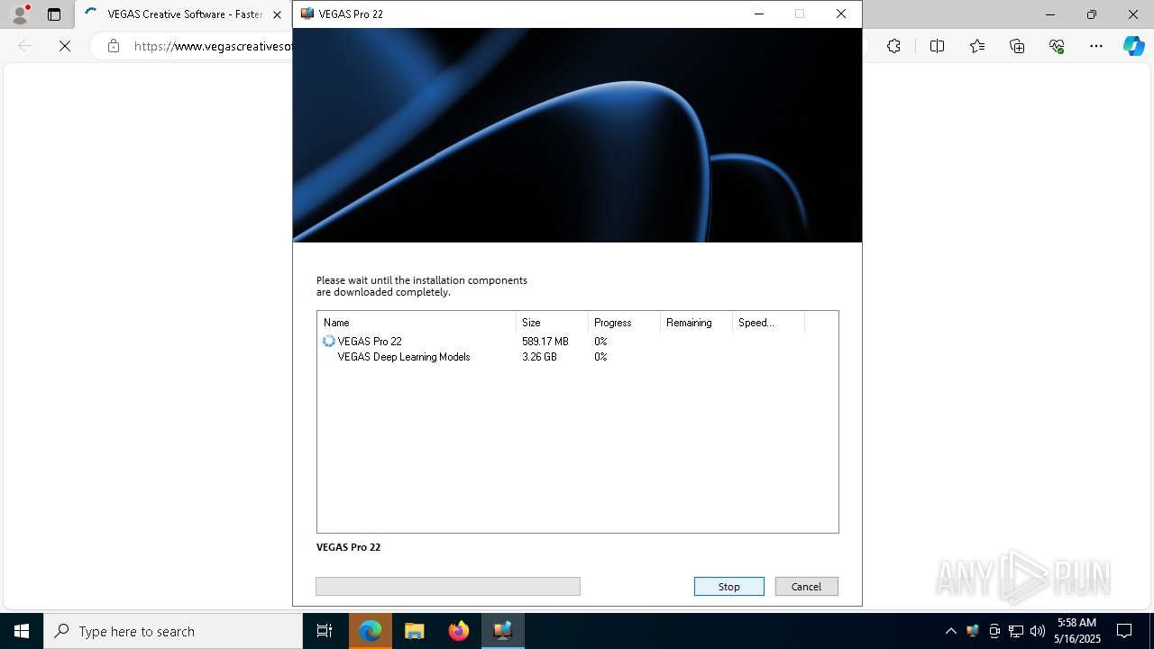
Task: Open clock showing 5:58 AM
Action: coord(1076,630)
